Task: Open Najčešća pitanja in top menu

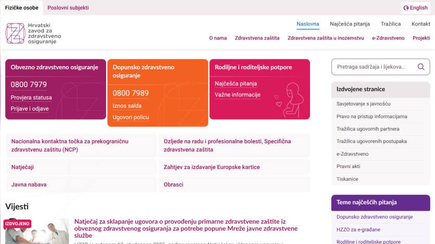Action: (350, 24)
